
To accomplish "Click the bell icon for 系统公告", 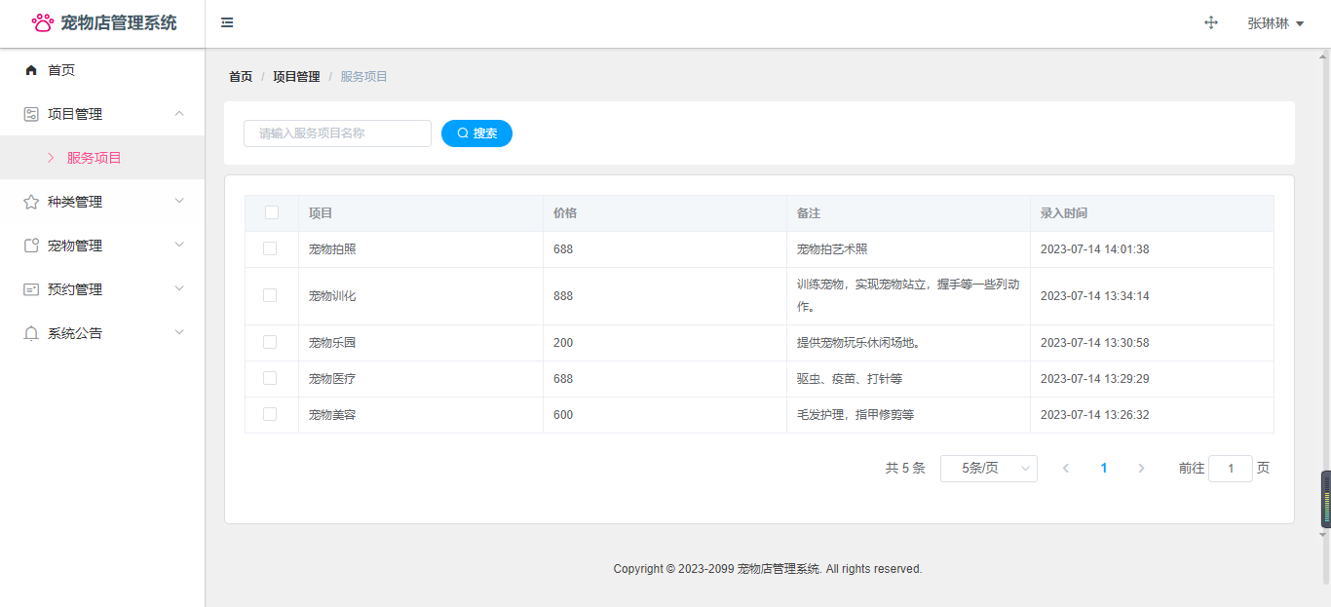I will click(x=31, y=333).
